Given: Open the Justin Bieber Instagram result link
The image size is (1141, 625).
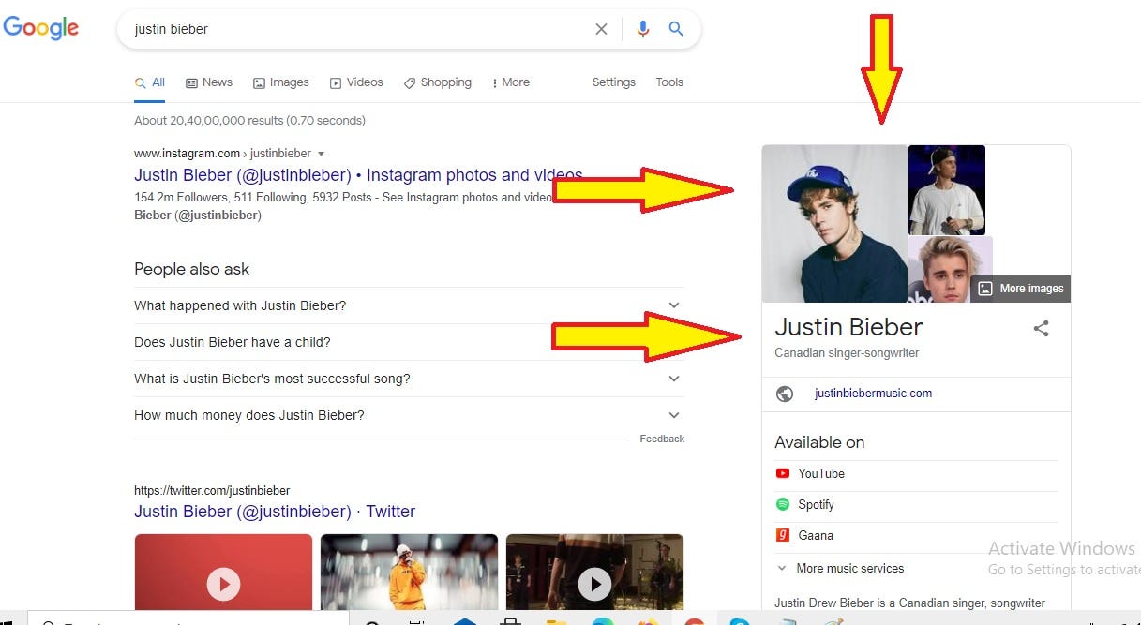Looking at the screenshot, I should (358, 175).
